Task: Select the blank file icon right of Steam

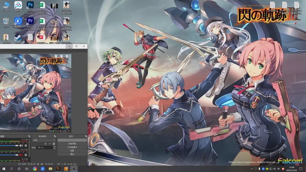Action: [x=30, y=38]
